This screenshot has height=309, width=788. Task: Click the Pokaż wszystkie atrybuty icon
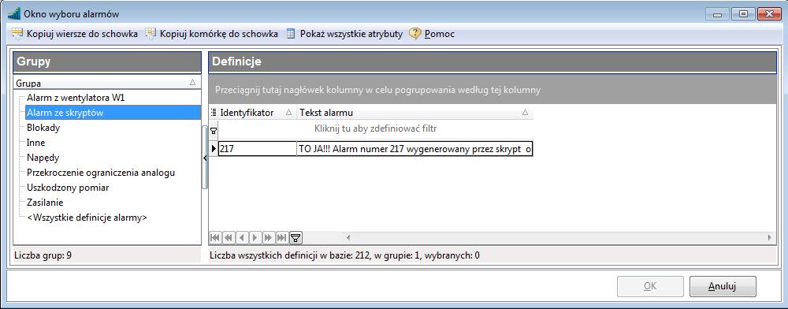tap(291, 34)
